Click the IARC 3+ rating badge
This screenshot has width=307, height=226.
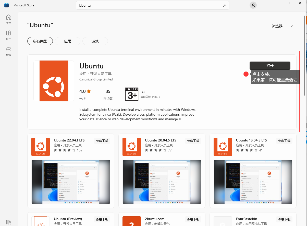coord(132,94)
